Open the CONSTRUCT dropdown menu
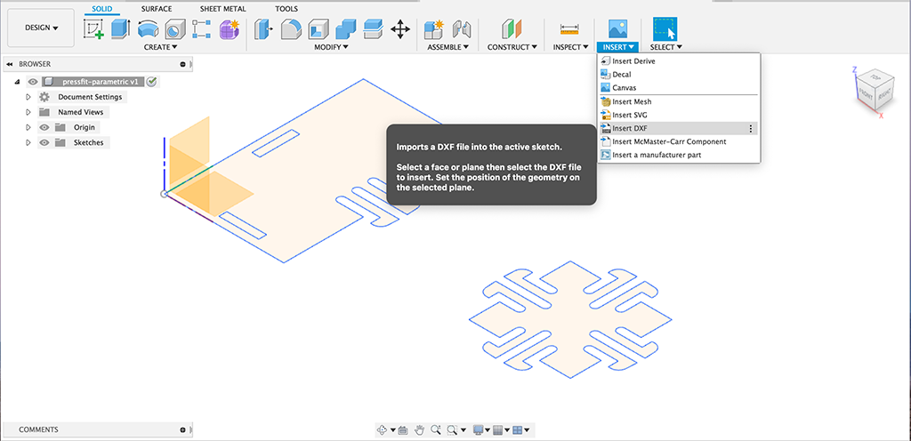This screenshot has height=441, width=911. 512,47
